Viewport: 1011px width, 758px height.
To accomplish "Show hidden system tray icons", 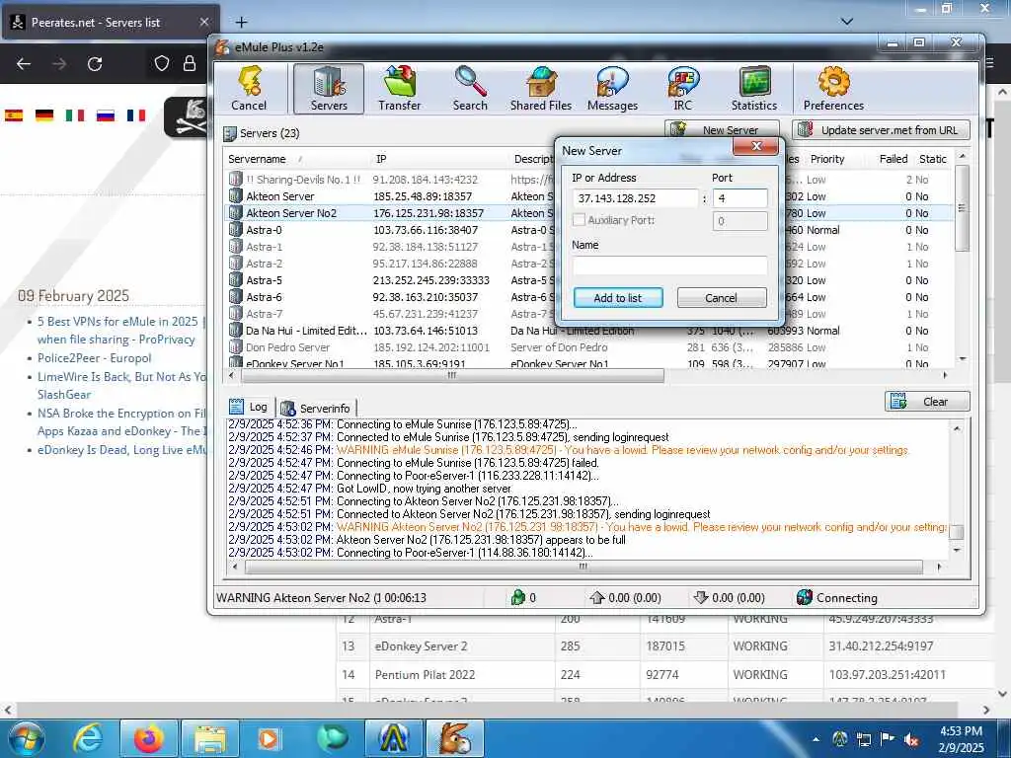I will point(817,739).
